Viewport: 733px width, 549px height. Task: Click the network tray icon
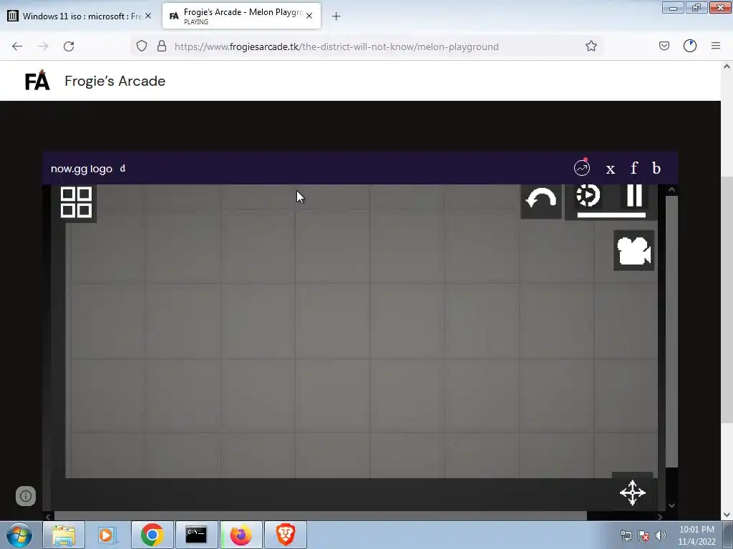pos(626,535)
